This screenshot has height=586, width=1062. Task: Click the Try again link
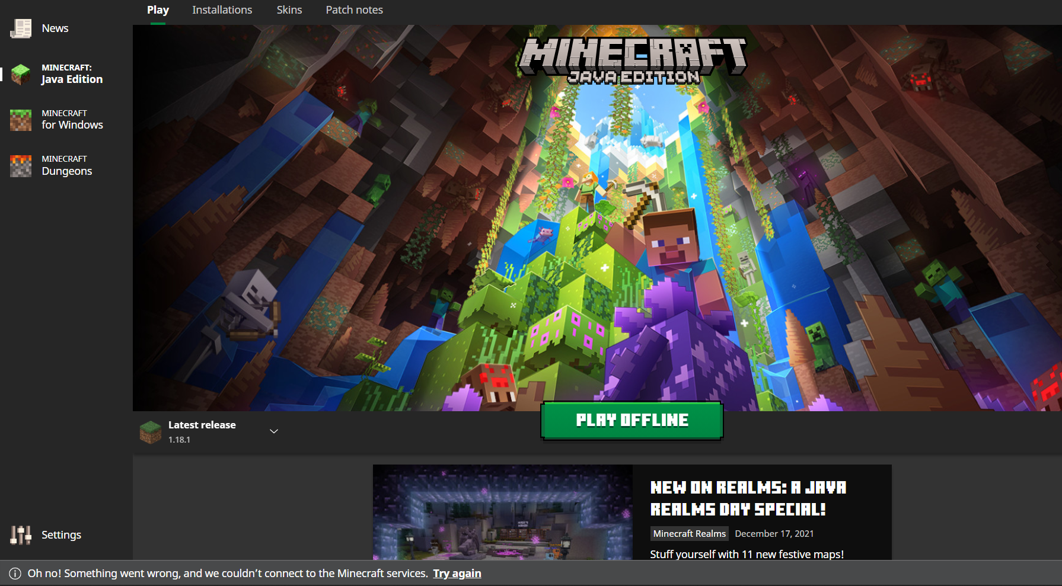(457, 574)
